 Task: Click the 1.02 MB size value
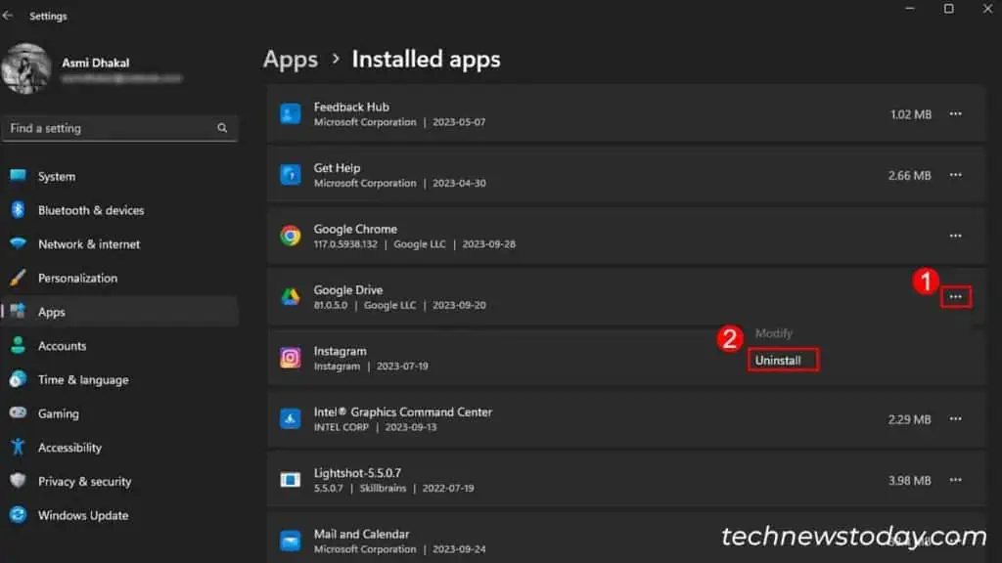click(911, 114)
